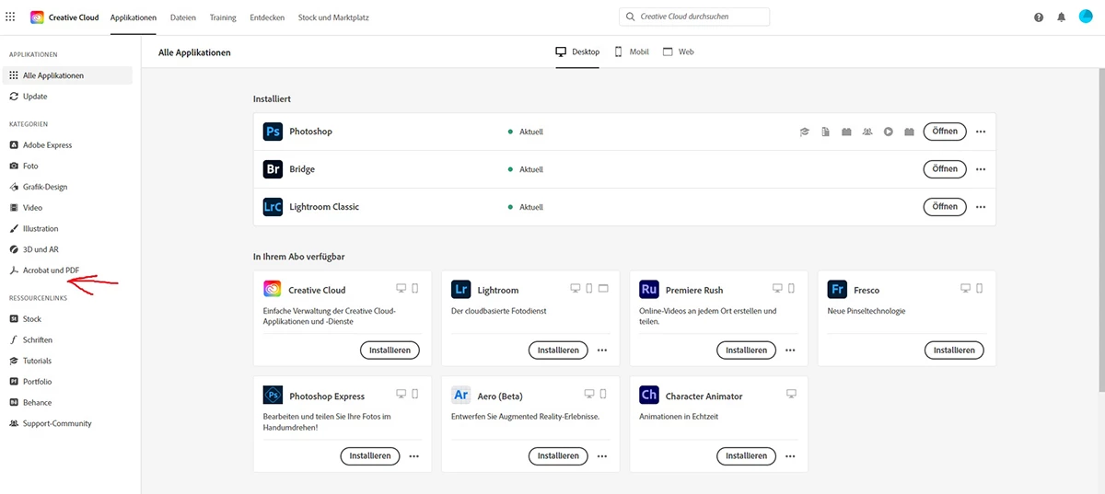Switch to the Web platform tab
Screen dimensions: 1105x494
pos(679,52)
